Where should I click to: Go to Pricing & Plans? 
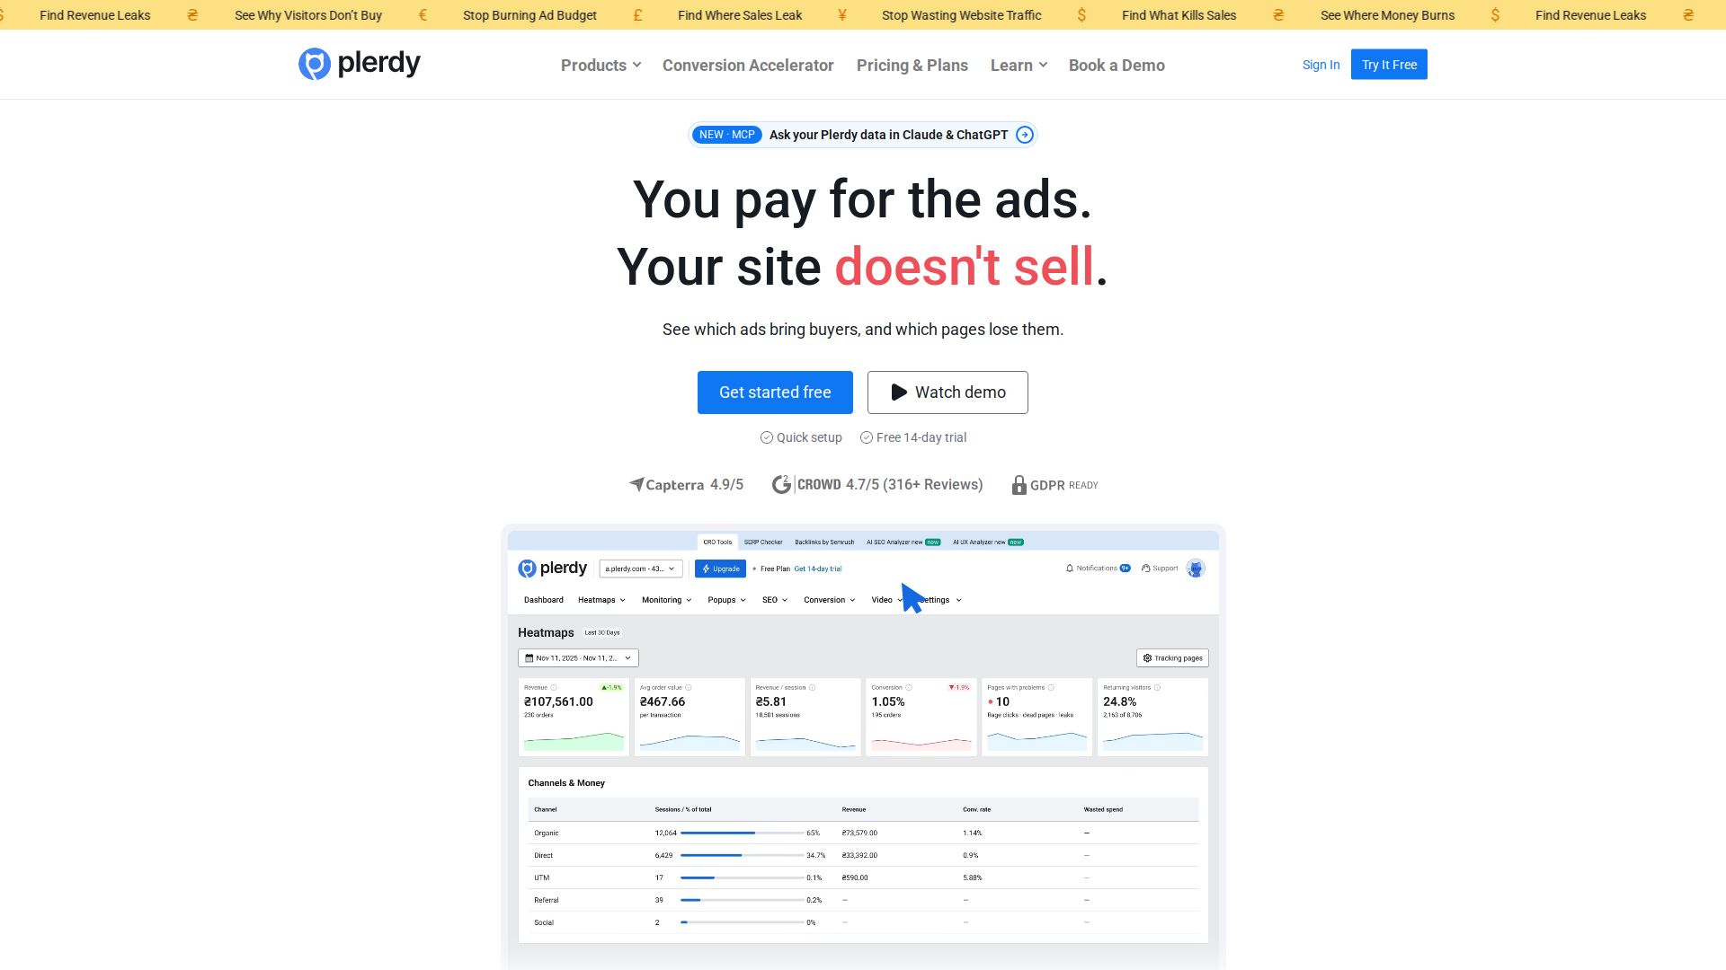(912, 66)
